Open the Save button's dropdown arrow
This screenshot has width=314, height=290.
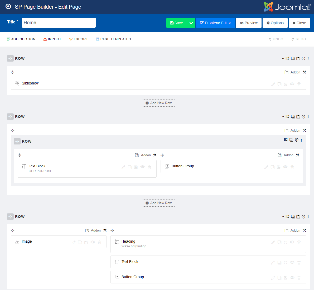(x=191, y=23)
